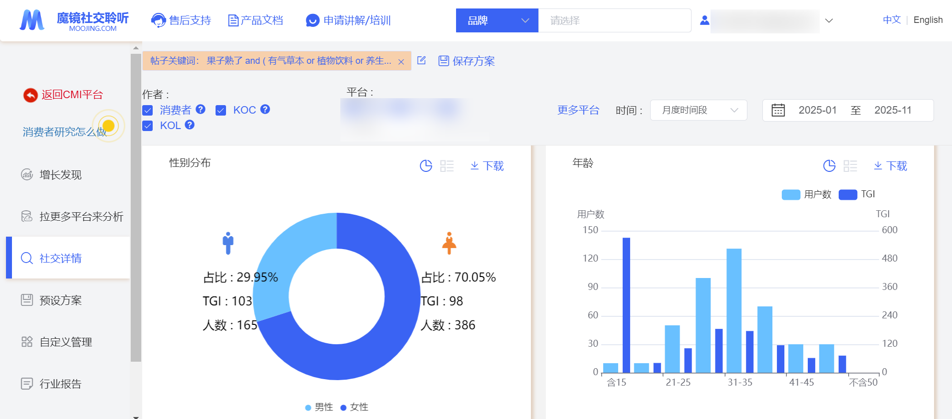Switch gender distribution to pie chart view

click(426, 166)
